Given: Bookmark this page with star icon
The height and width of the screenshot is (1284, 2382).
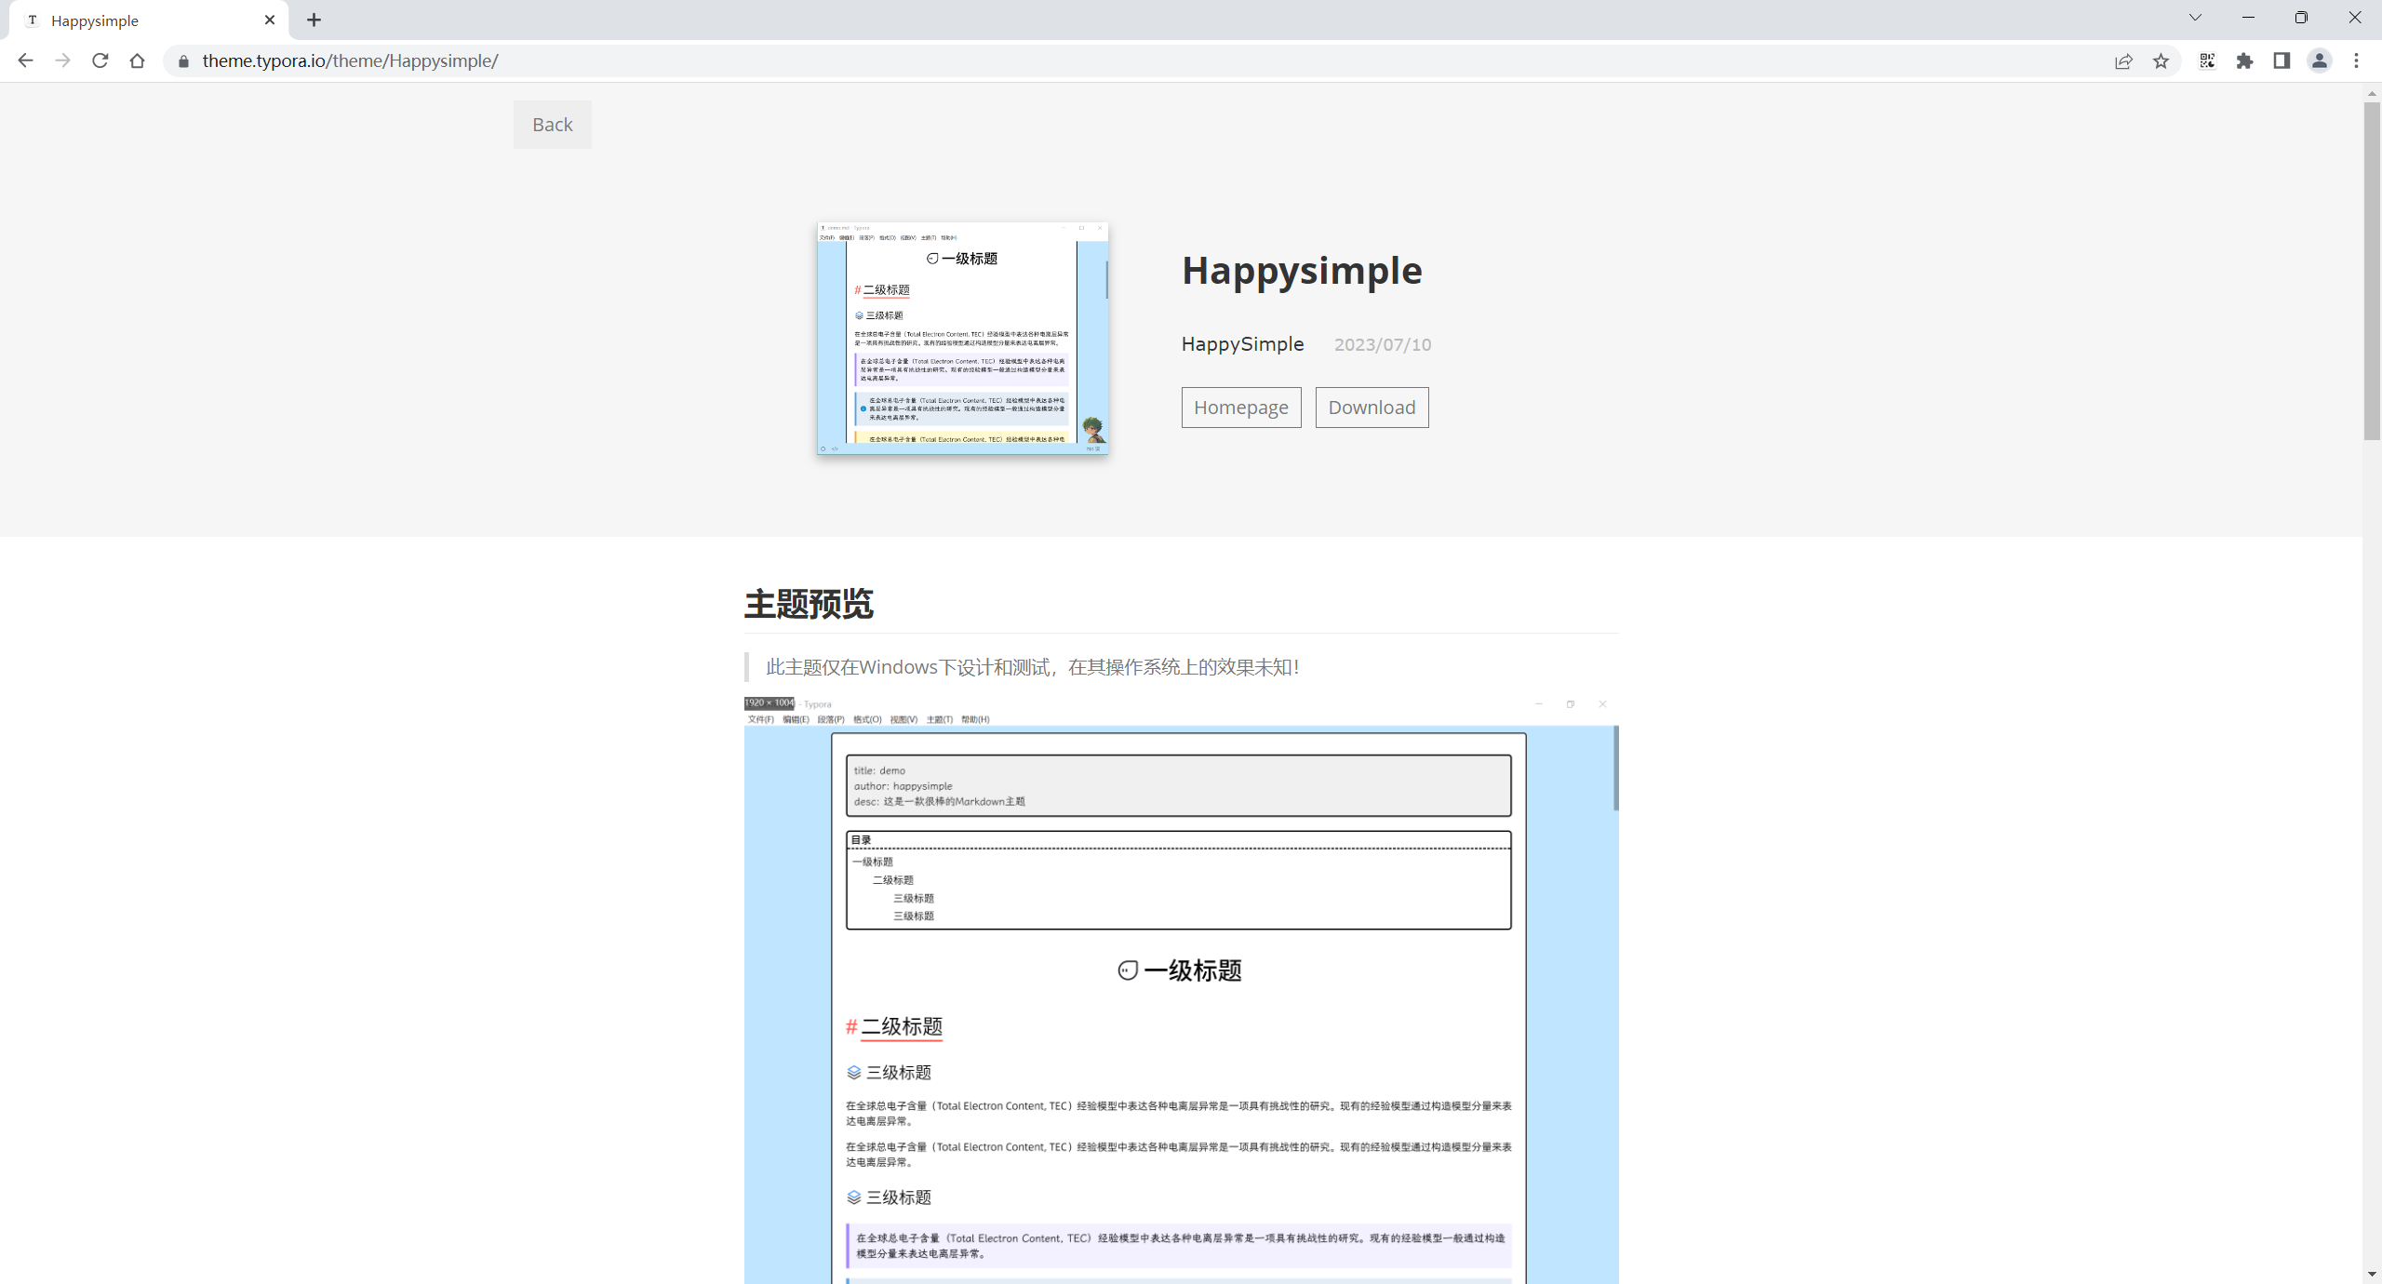Looking at the screenshot, I should click(2161, 61).
